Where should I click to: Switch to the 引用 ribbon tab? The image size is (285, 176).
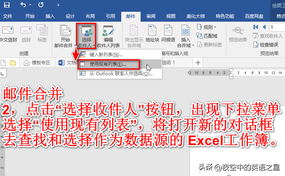coord(111,16)
